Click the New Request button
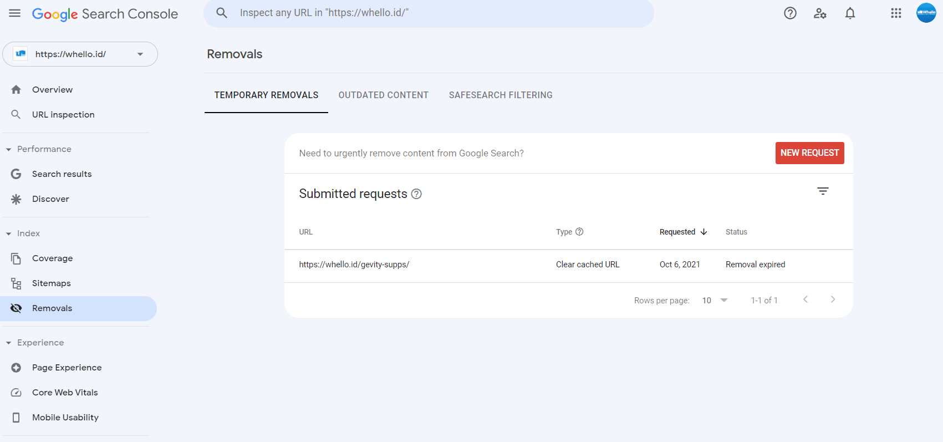 point(809,153)
